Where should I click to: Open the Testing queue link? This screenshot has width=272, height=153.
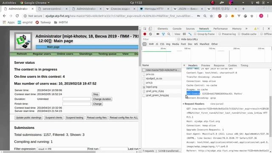(x=107, y=54)
